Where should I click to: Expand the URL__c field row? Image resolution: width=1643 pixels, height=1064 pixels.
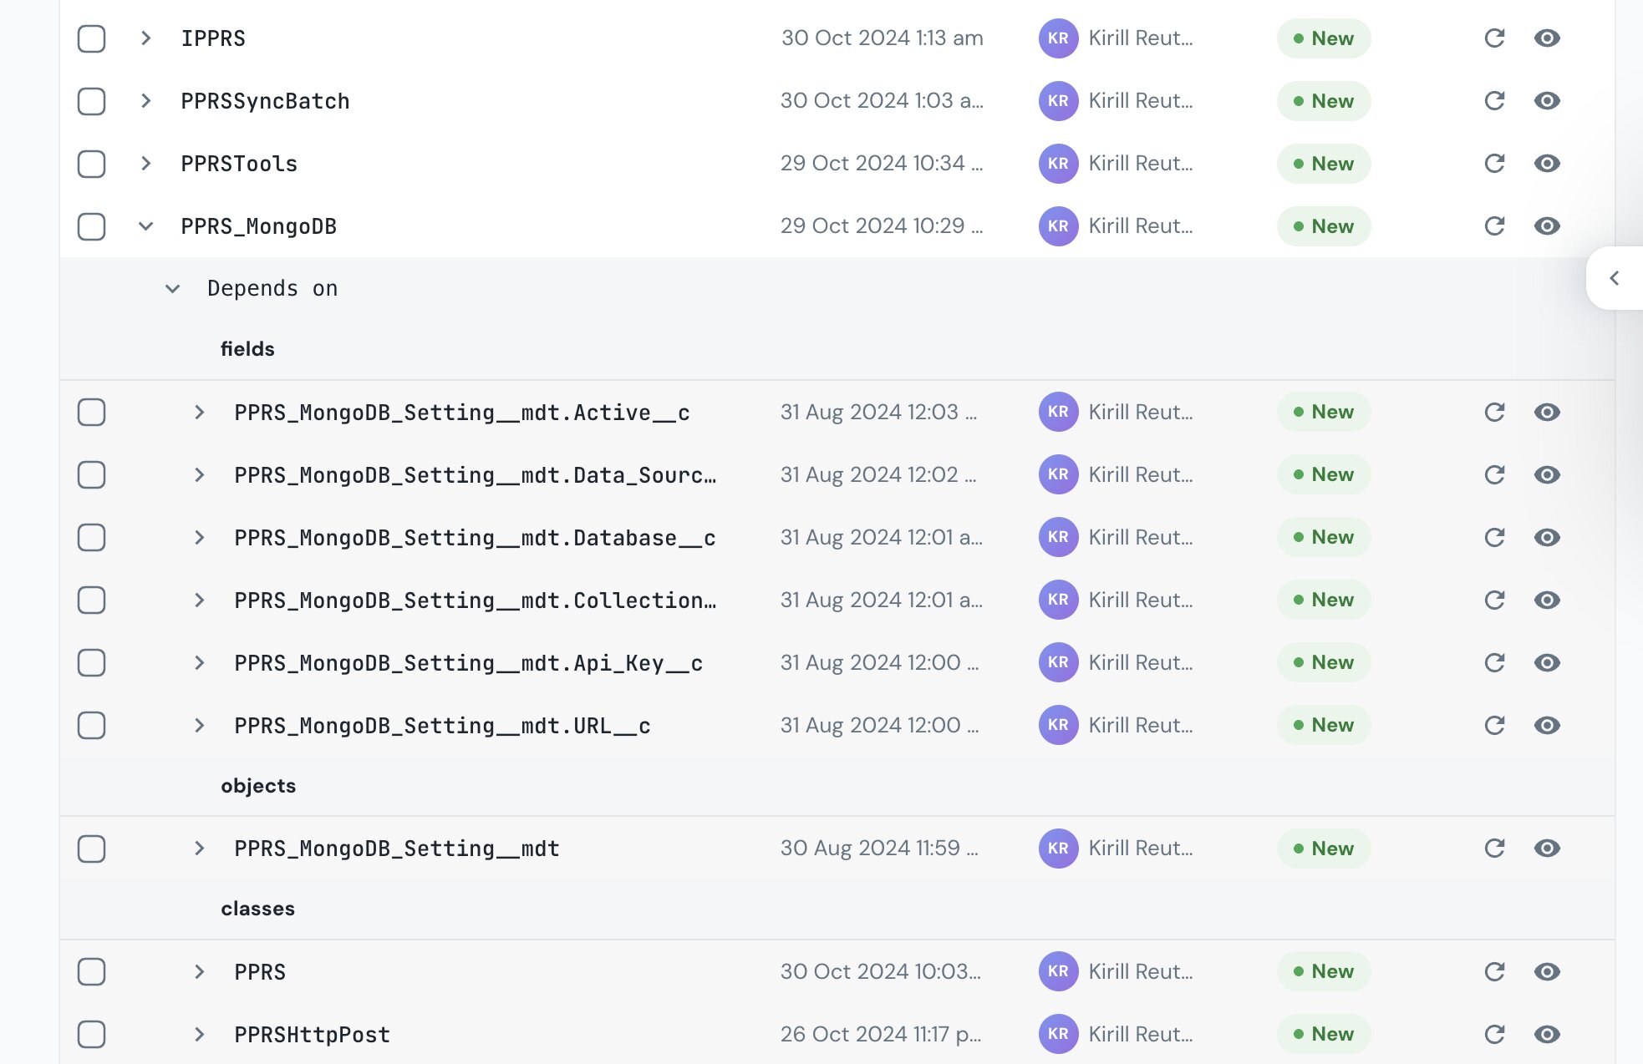click(x=199, y=725)
